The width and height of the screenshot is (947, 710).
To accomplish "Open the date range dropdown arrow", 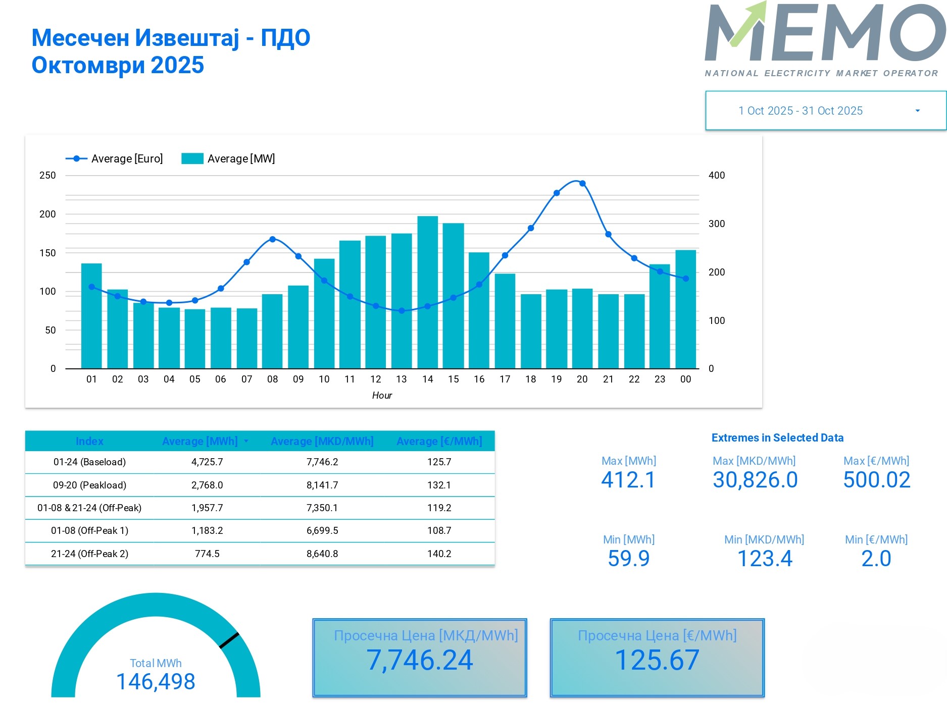I will (917, 111).
